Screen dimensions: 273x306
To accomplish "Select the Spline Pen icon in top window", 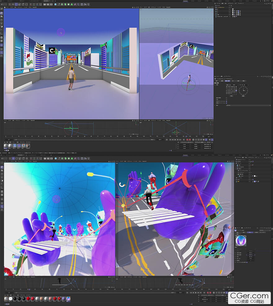I will (x=59, y=4).
